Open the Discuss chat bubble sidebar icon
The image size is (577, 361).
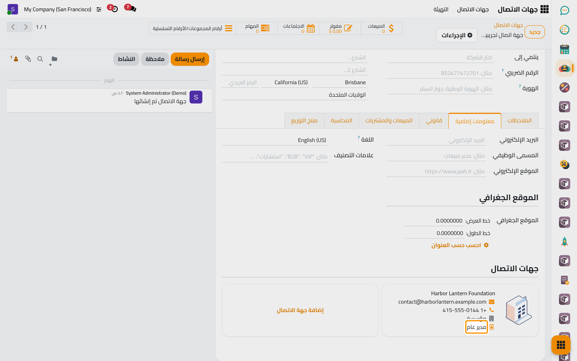click(564, 11)
